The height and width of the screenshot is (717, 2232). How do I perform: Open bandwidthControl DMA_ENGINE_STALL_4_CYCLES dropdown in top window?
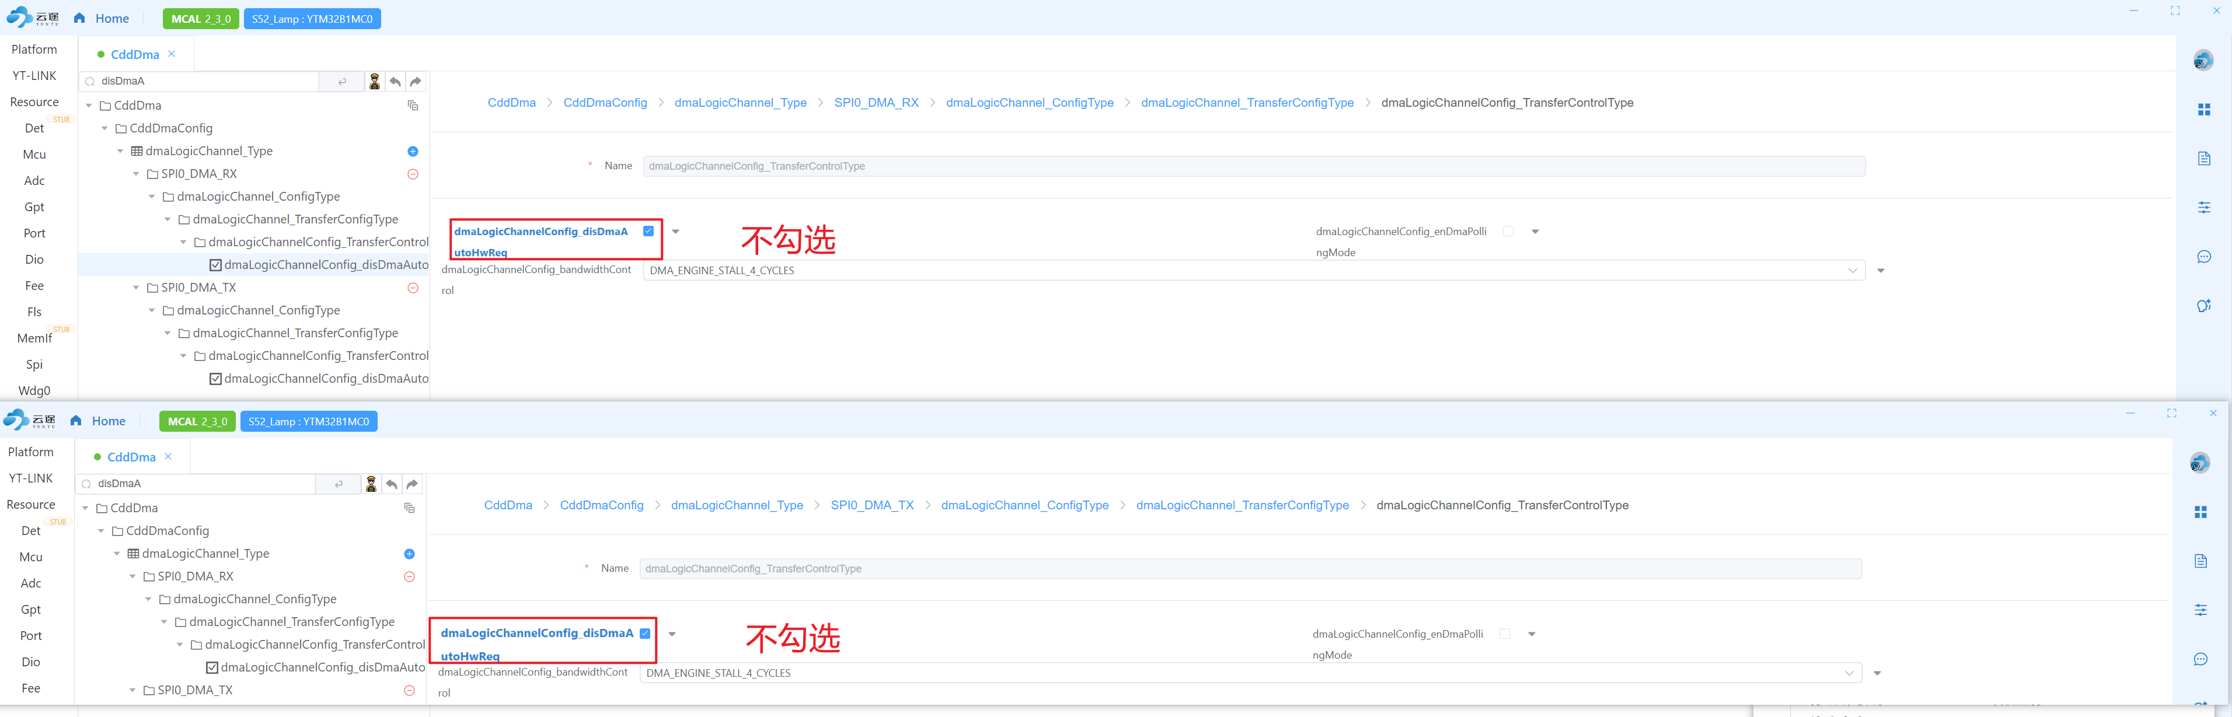(1254, 270)
